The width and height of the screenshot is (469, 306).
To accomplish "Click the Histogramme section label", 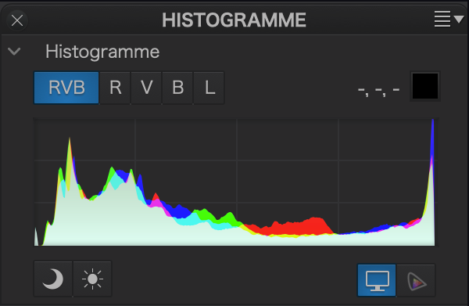I will pyautogui.click(x=102, y=52).
